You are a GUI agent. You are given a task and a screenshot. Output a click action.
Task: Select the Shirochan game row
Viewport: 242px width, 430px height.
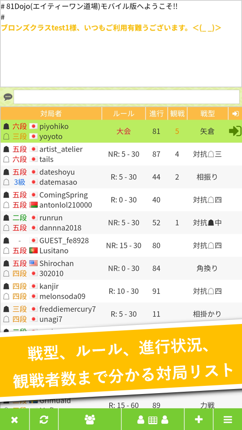tap(121, 268)
